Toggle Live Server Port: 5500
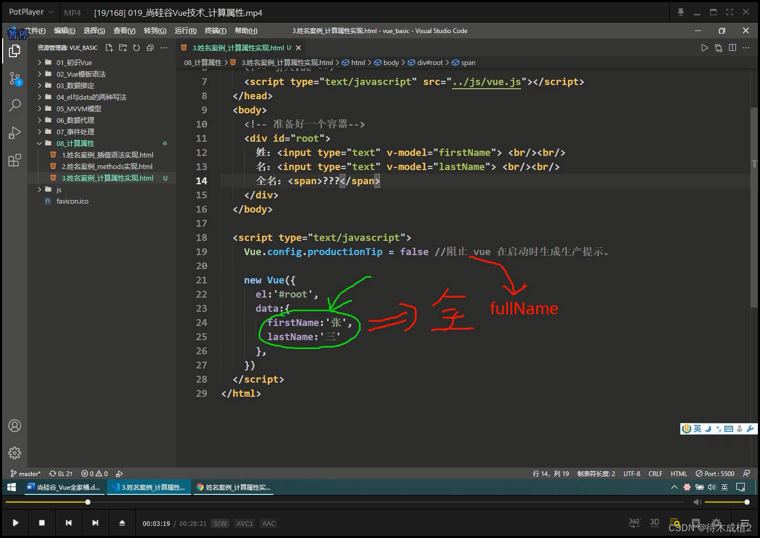This screenshot has height=538, width=760. 715,473
